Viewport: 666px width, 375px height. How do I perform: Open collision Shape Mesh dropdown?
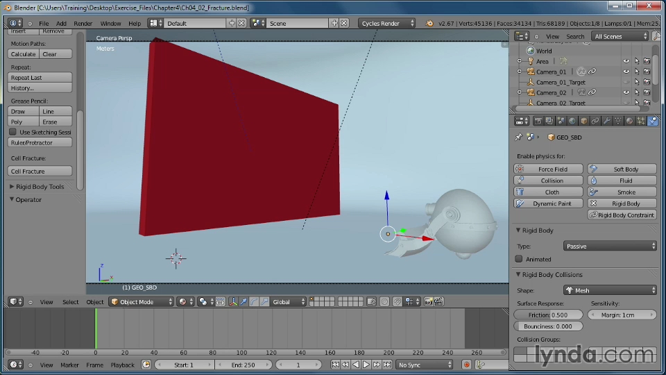(610, 290)
